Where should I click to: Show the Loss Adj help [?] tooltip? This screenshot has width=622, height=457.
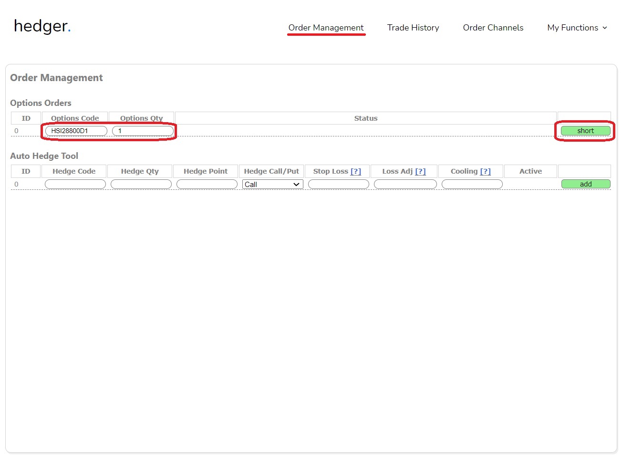click(420, 171)
